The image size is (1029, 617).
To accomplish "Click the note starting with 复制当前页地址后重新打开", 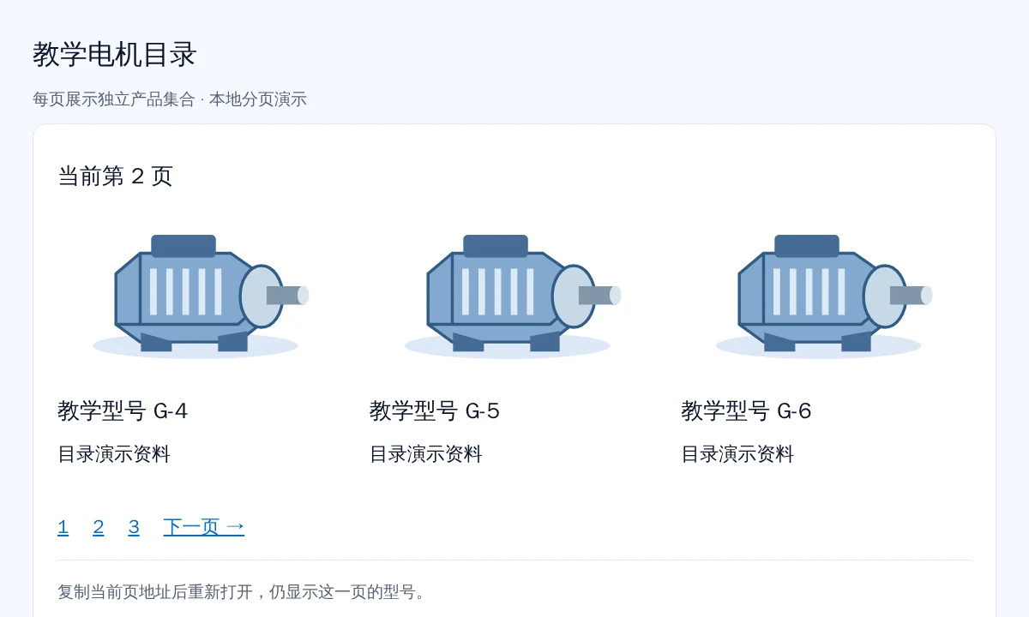I will 244,592.
